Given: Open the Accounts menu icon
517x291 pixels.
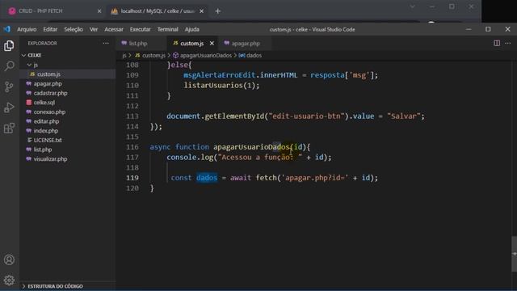Looking at the screenshot, I should point(9,260).
